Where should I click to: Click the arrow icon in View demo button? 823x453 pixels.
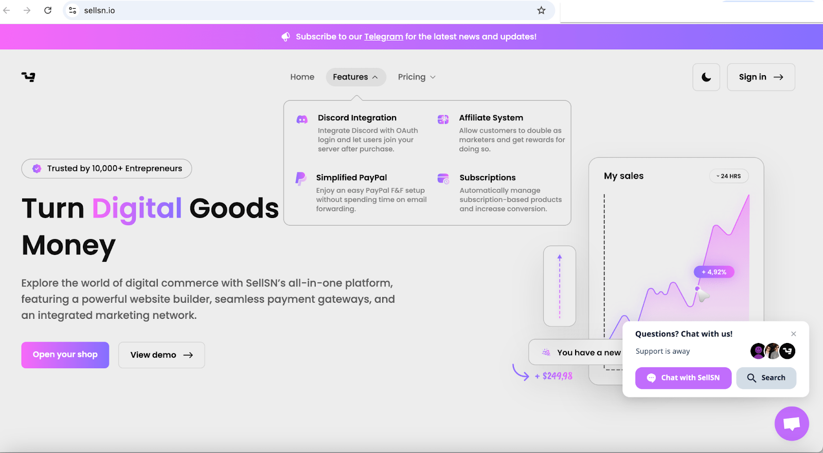pos(188,355)
